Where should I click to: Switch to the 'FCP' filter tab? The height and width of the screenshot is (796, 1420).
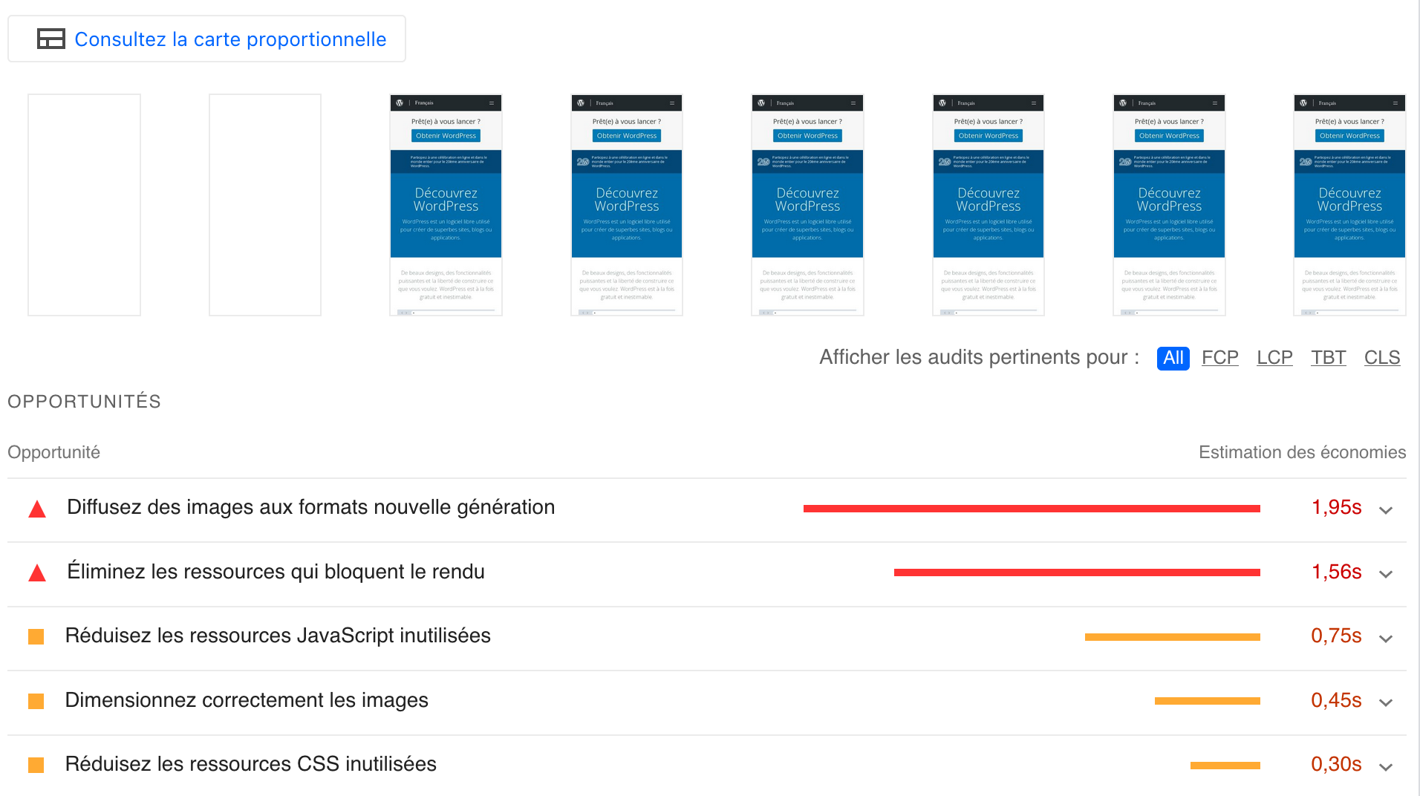pyautogui.click(x=1219, y=357)
